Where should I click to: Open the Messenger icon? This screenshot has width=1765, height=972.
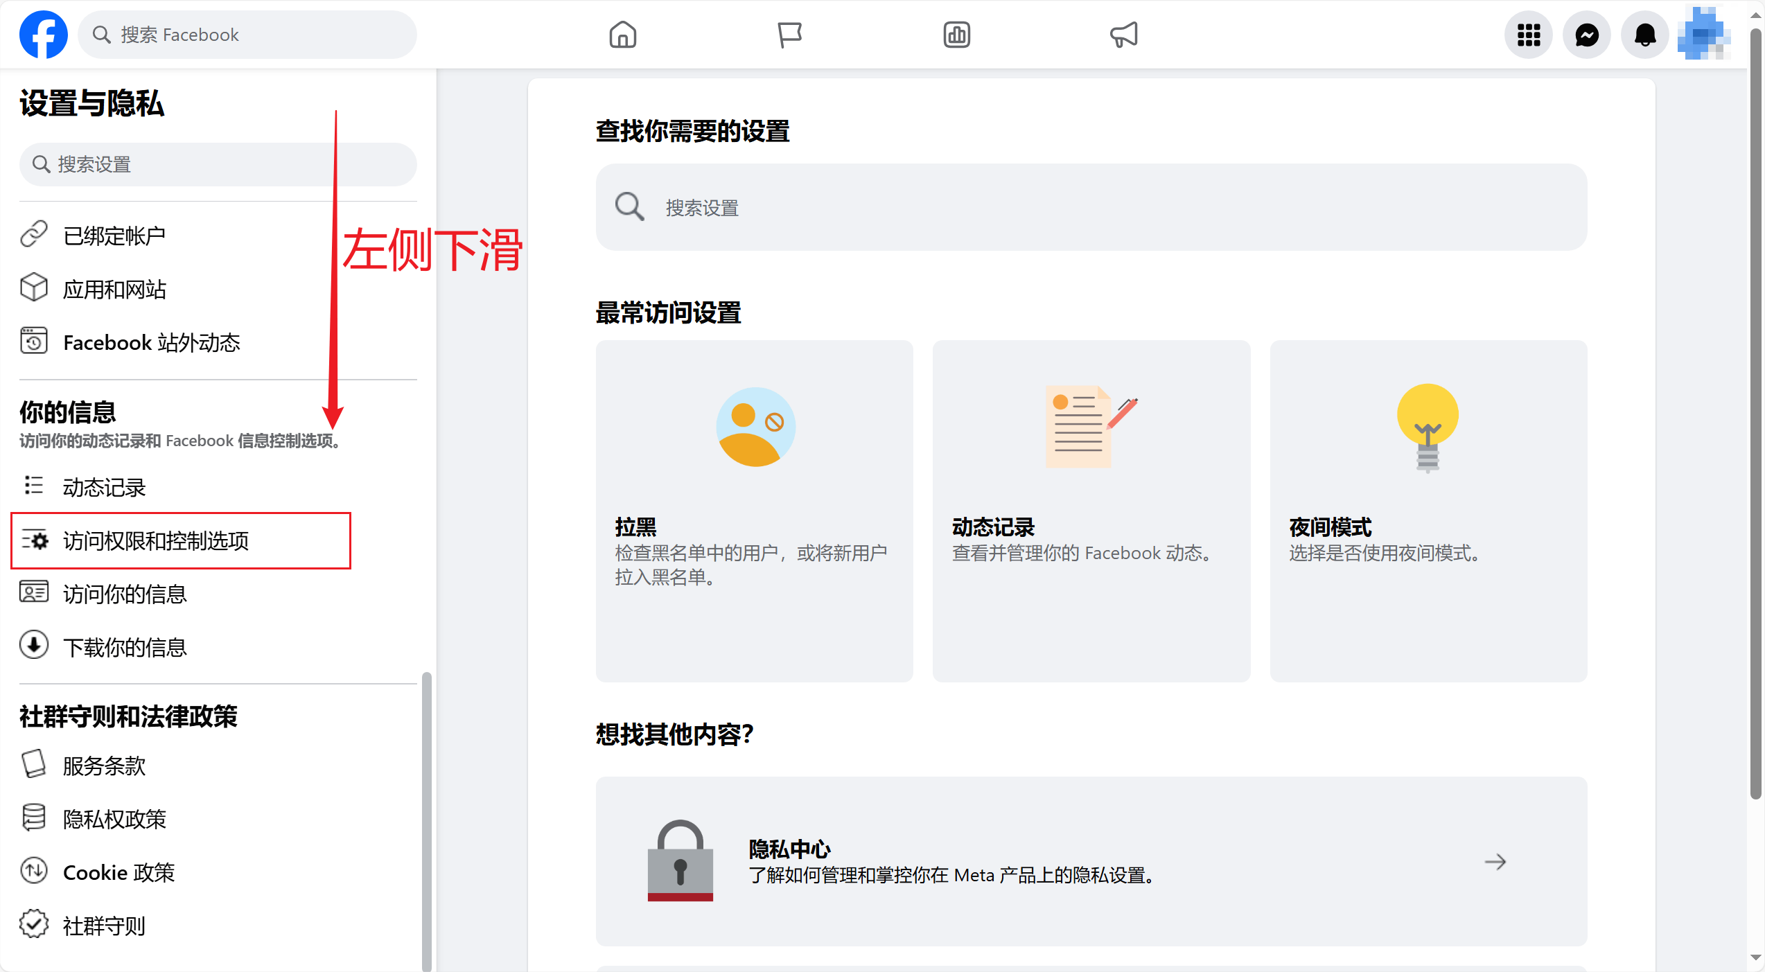1587,35
